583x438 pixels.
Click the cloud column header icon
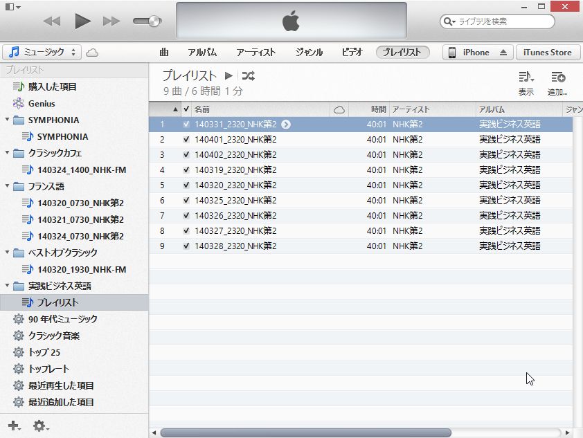(339, 109)
